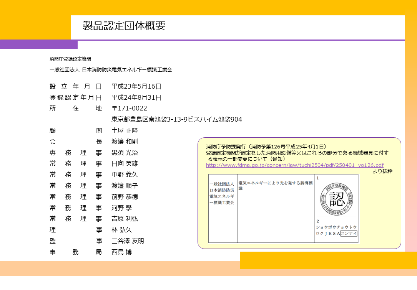This screenshot has width=417, height=290.
Task: Select the organization name 日本消防防災電気エネルギー標識工業会
Action: (127, 70)
